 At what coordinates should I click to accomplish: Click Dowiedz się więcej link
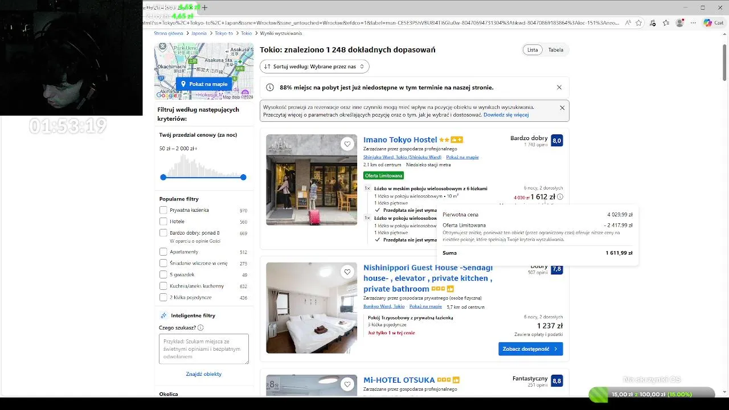[x=506, y=114]
